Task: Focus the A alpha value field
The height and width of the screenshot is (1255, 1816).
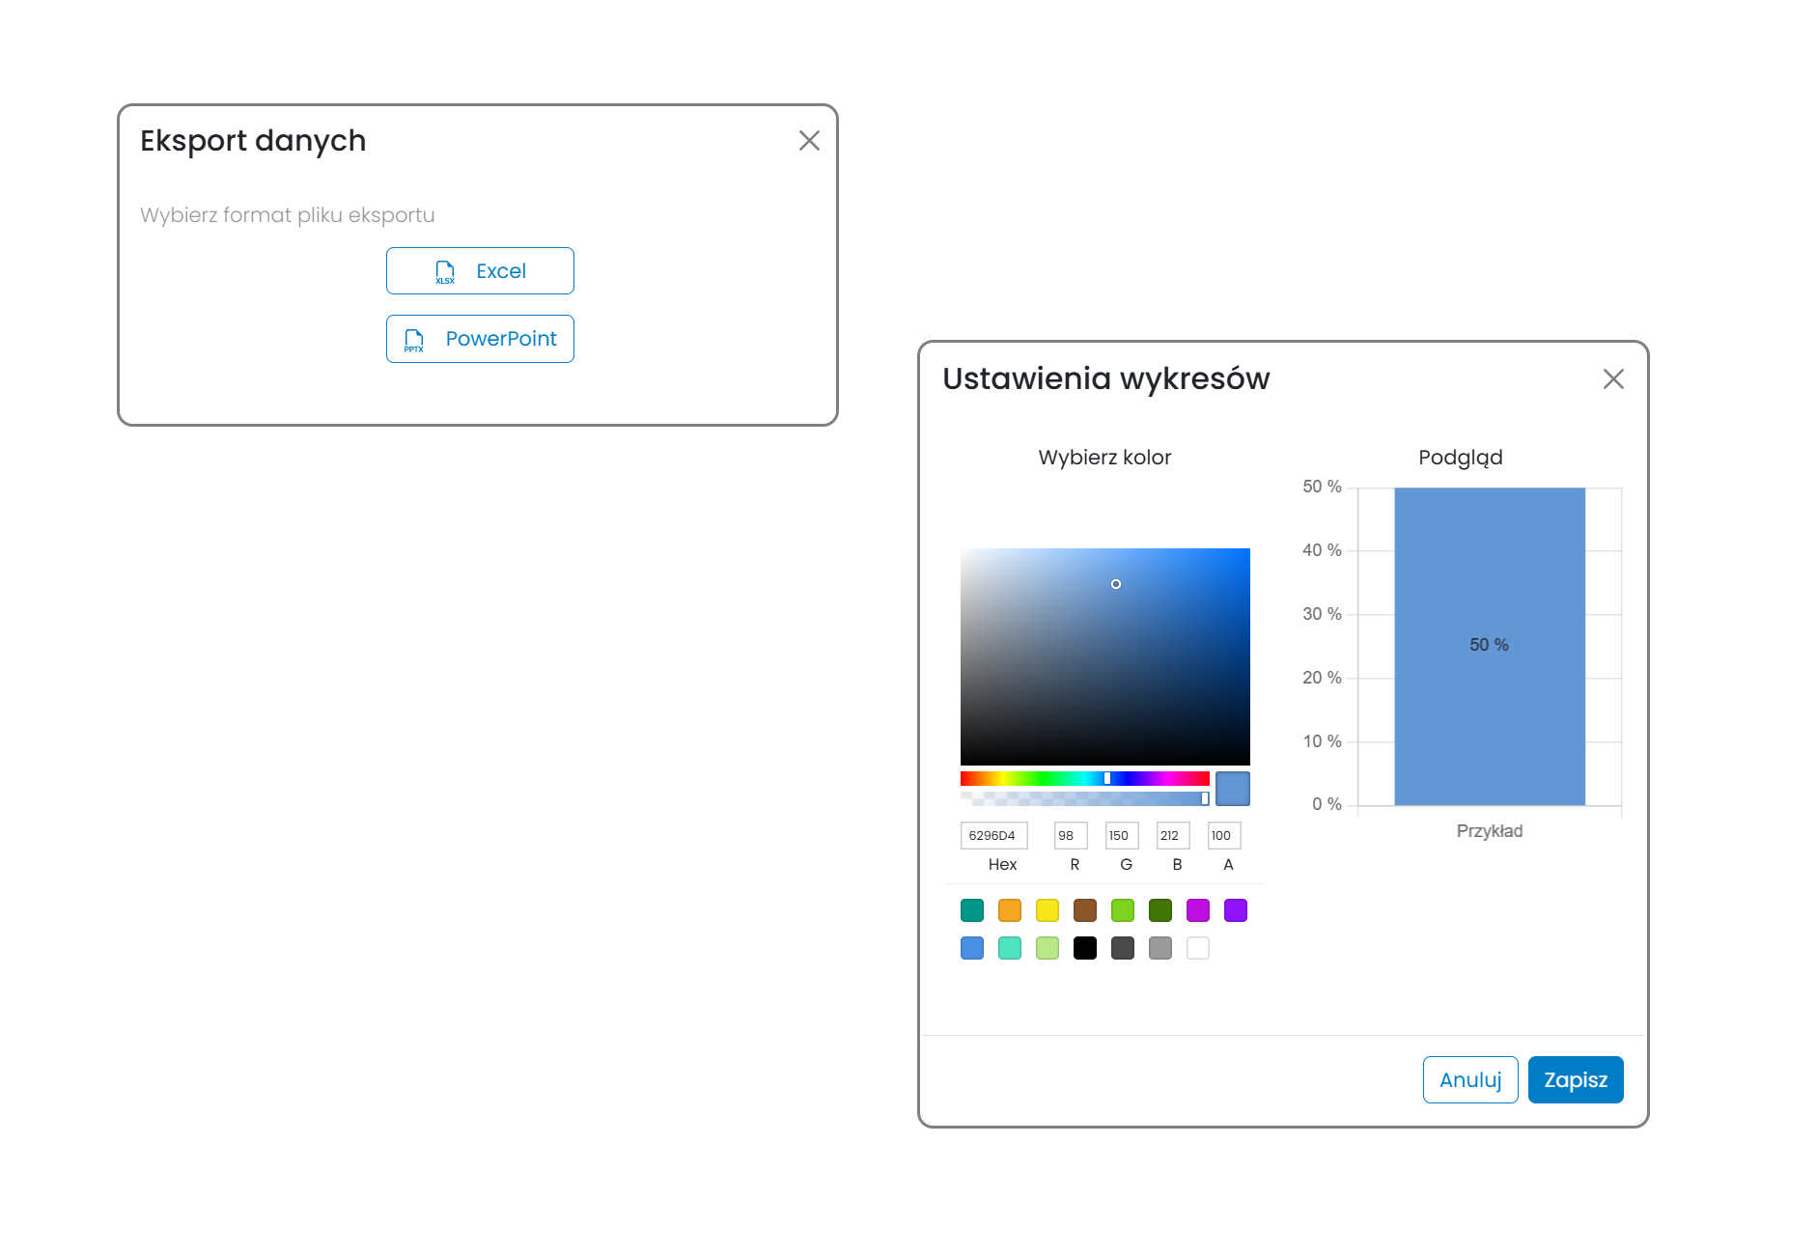Action: [x=1224, y=835]
